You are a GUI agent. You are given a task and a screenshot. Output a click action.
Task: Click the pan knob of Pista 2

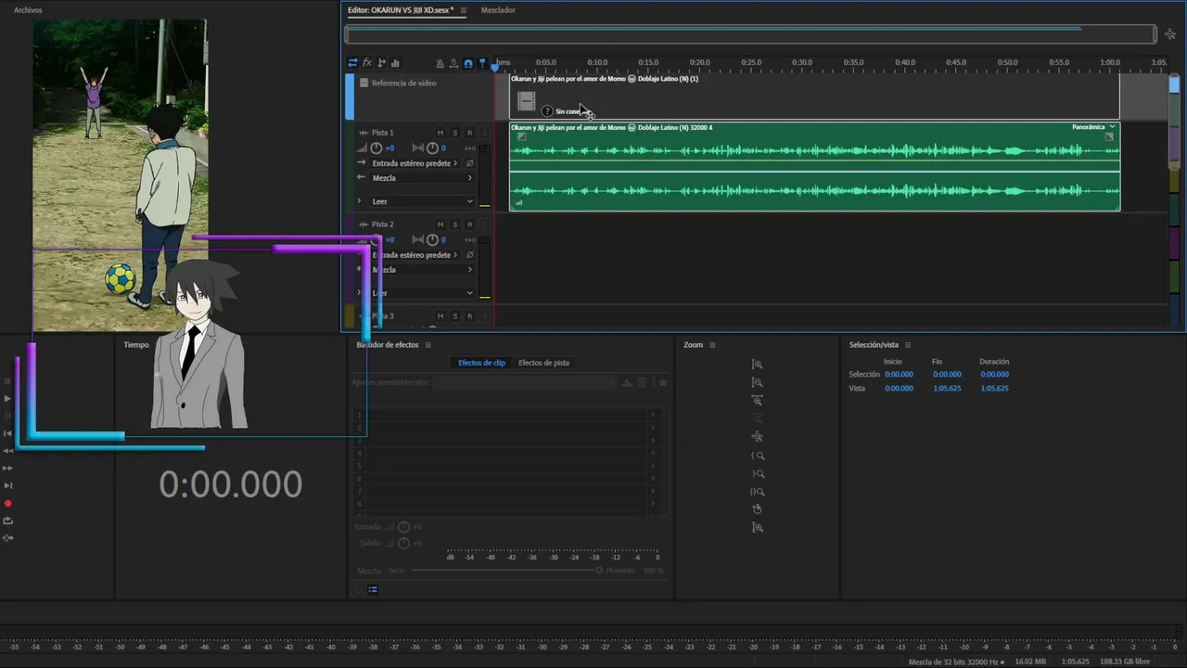tap(432, 240)
